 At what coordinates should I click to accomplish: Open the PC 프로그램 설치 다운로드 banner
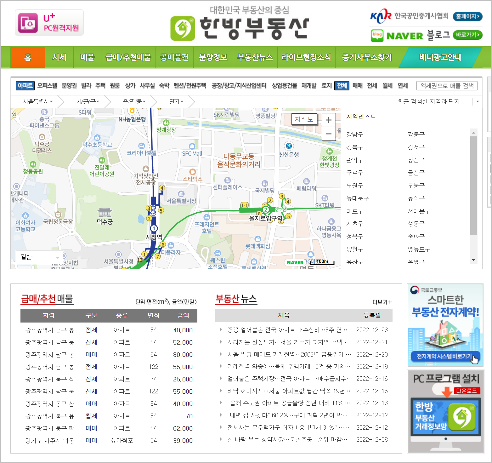tap(445, 411)
